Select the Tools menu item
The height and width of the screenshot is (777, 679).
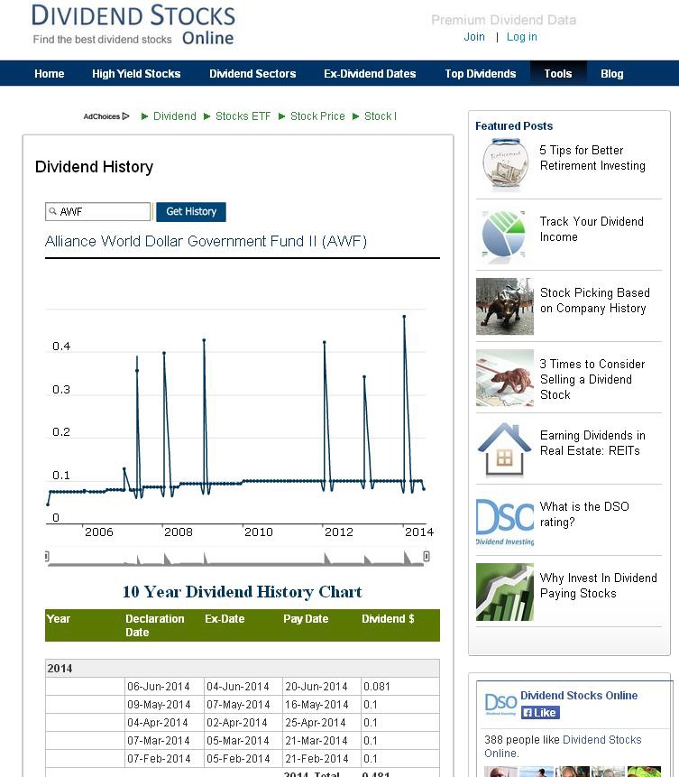(558, 73)
